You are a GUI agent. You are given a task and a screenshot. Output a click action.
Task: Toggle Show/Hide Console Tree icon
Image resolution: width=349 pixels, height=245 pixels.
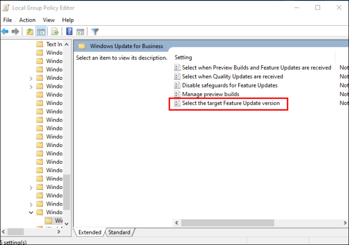(x=41, y=31)
